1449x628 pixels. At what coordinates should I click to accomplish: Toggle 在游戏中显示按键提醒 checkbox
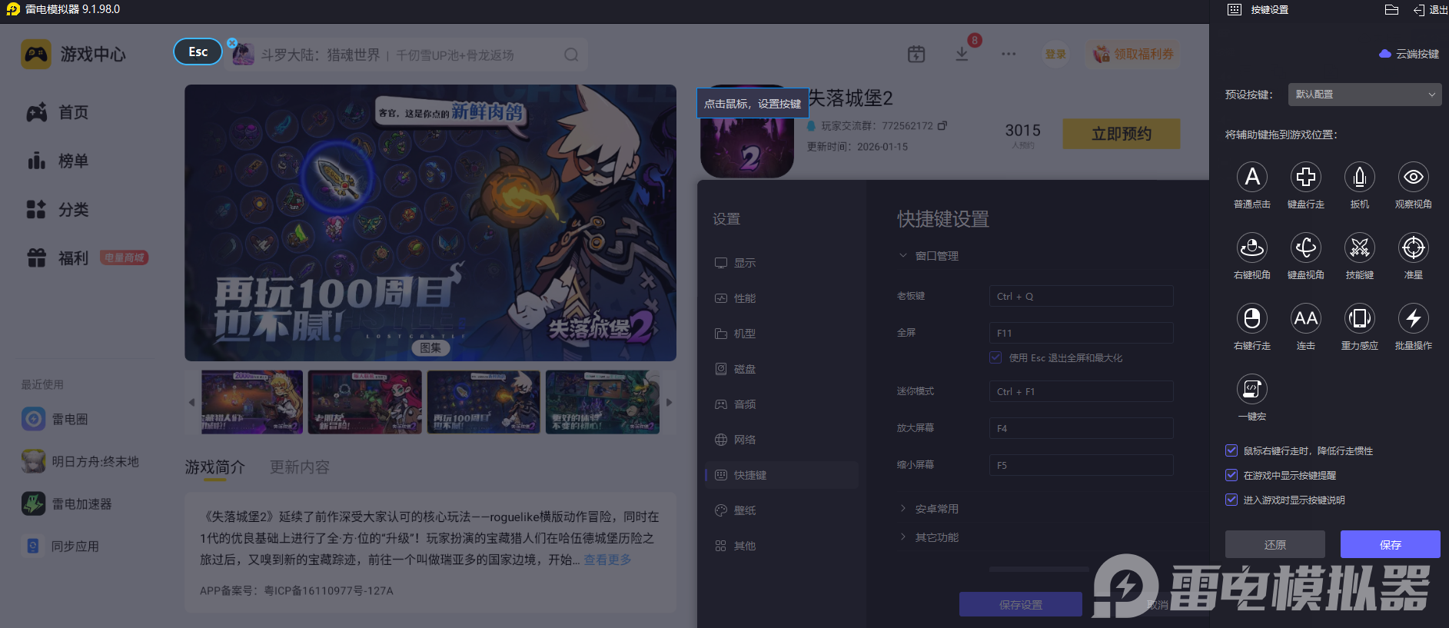click(x=1231, y=475)
